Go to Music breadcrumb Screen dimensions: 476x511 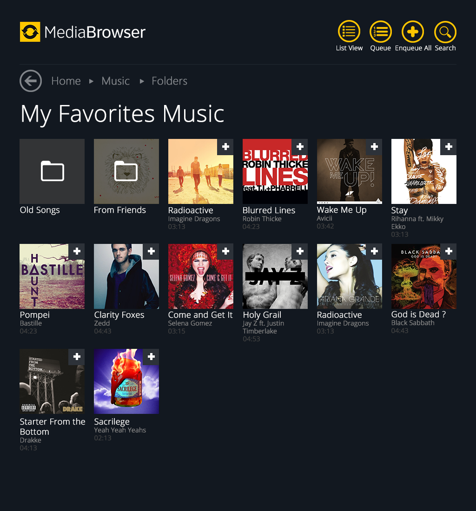[115, 81]
